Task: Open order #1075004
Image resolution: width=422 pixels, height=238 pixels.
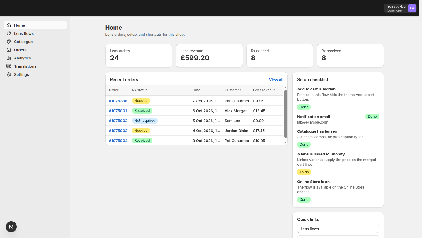Action: 118,141
